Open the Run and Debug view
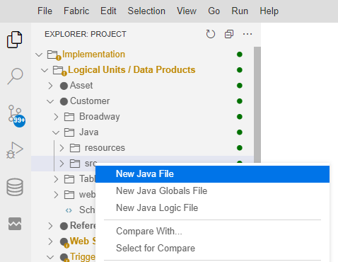Viewport: 338px width, 262px height. [15, 150]
